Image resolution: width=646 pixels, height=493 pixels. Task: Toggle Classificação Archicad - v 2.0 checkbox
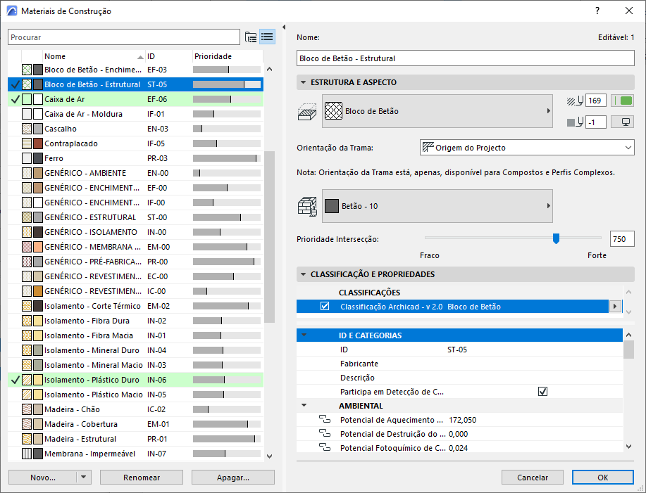point(325,307)
